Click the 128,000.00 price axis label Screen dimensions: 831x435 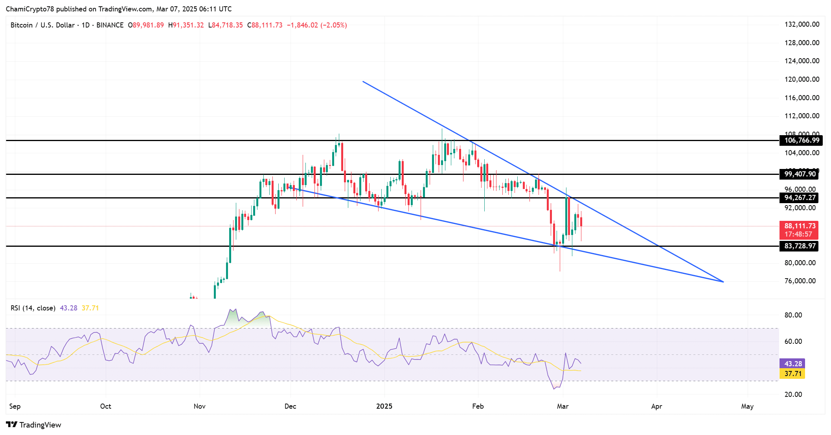(x=802, y=43)
